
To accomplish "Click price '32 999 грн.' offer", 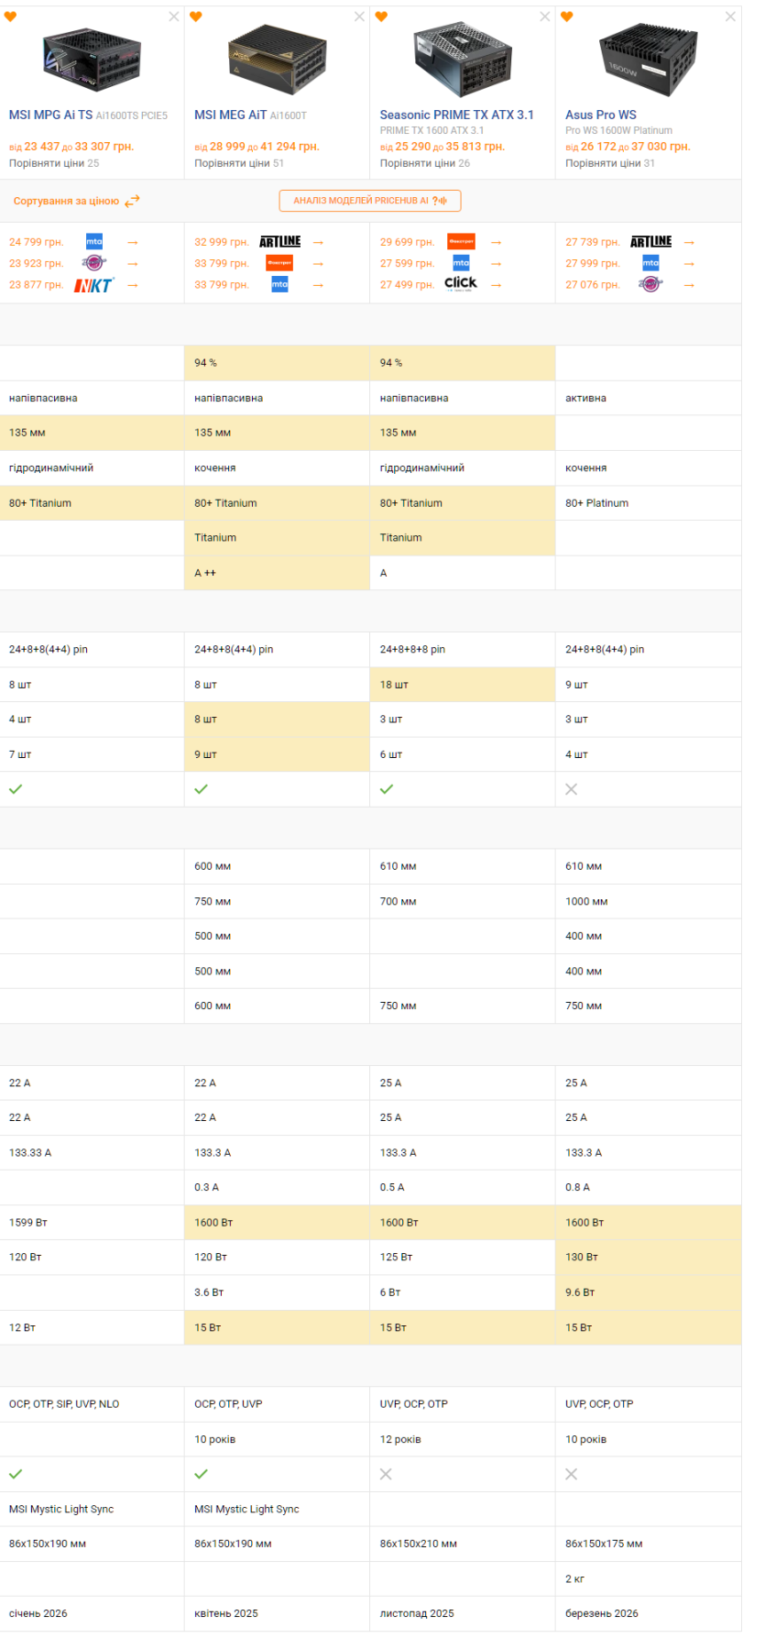I will [221, 242].
